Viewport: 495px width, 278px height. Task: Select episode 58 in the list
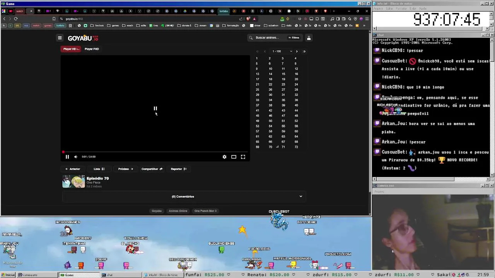(270, 131)
